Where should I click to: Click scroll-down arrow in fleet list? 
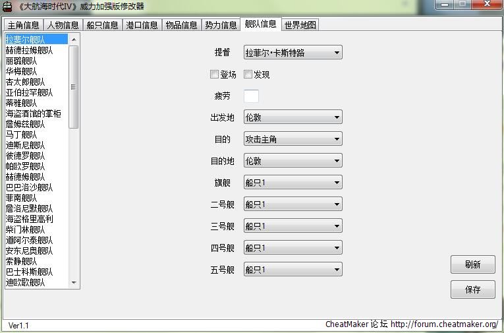pyautogui.click(x=74, y=282)
